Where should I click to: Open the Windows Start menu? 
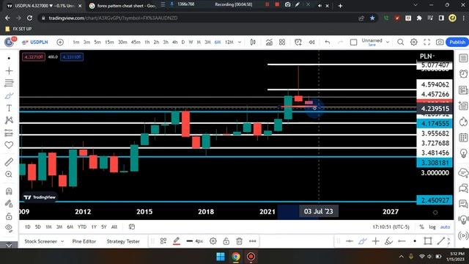(221, 257)
